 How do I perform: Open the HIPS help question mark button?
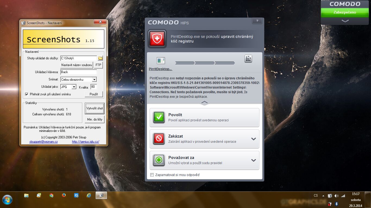pyautogui.click(x=257, y=21)
